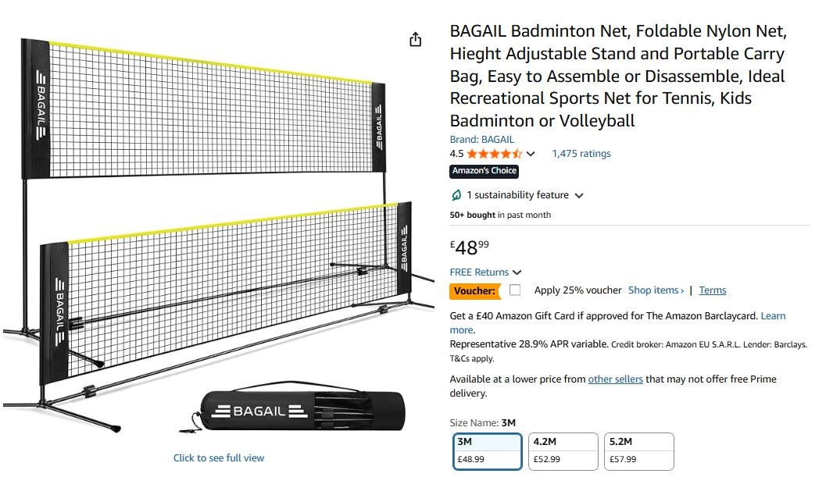Expand the sustainability feature dropdown
Image resolution: width=826 pixels, height=477 pixels.
coord(579,195)
